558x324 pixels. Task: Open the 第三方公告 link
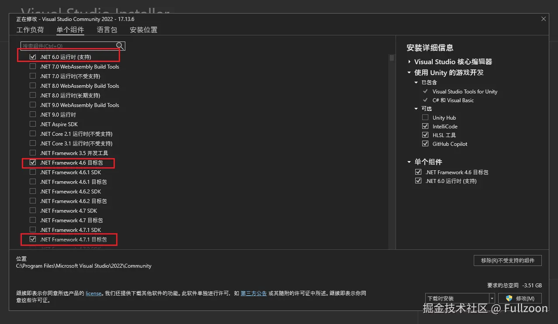tap(254, 293)
